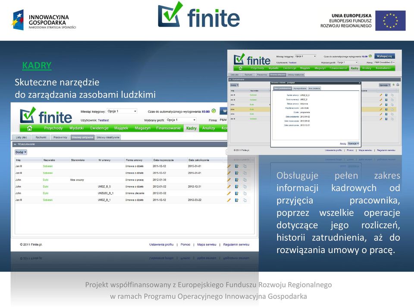Click pencil edit icon for Umowa o pracę row
This screenshot has height=307, width=414.
pos(229,180)
